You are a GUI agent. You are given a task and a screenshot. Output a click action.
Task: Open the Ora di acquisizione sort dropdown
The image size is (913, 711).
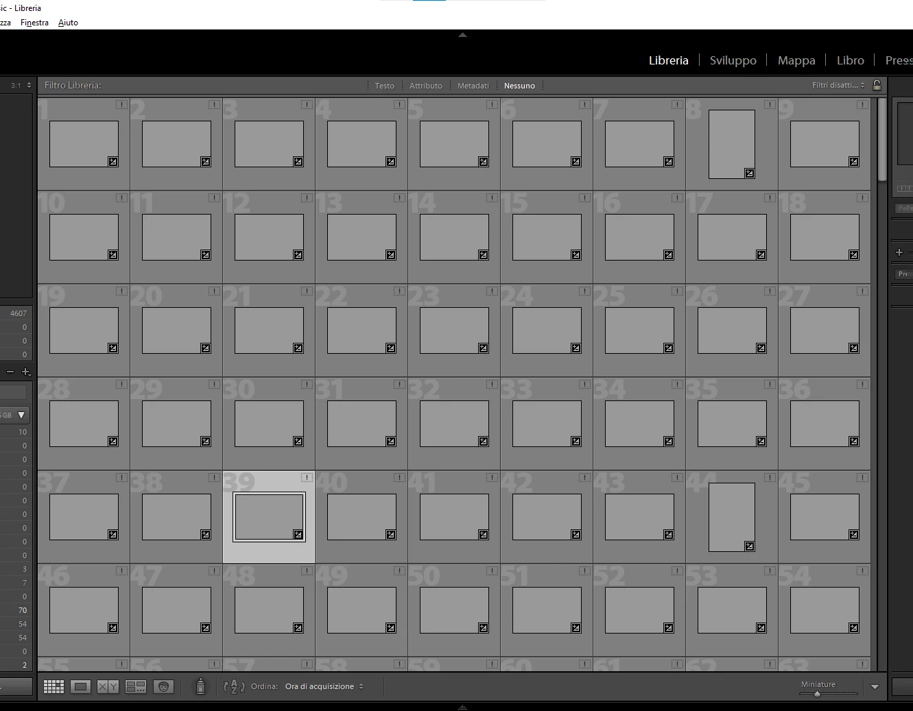tap(324, 686)
